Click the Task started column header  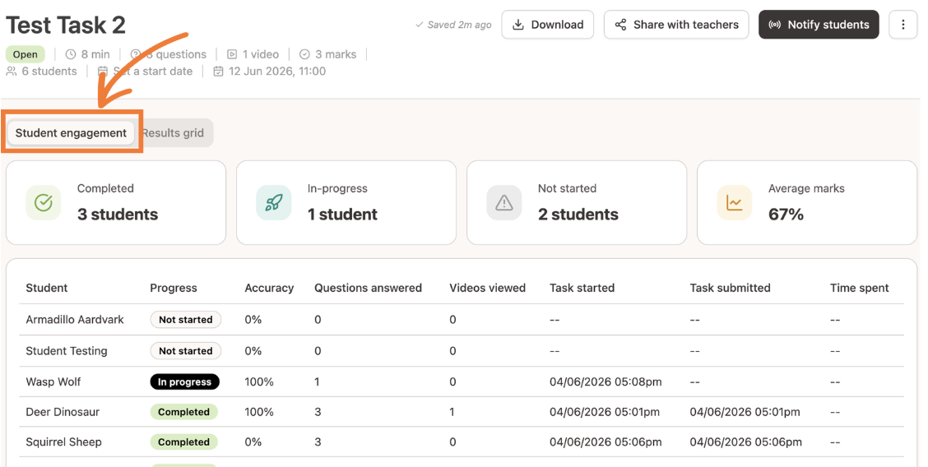pos(582,288)
